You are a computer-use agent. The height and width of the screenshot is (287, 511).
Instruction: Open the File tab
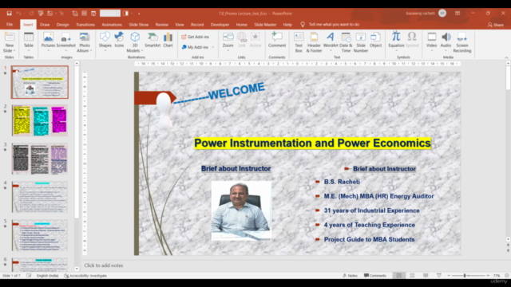click(10, 25)
